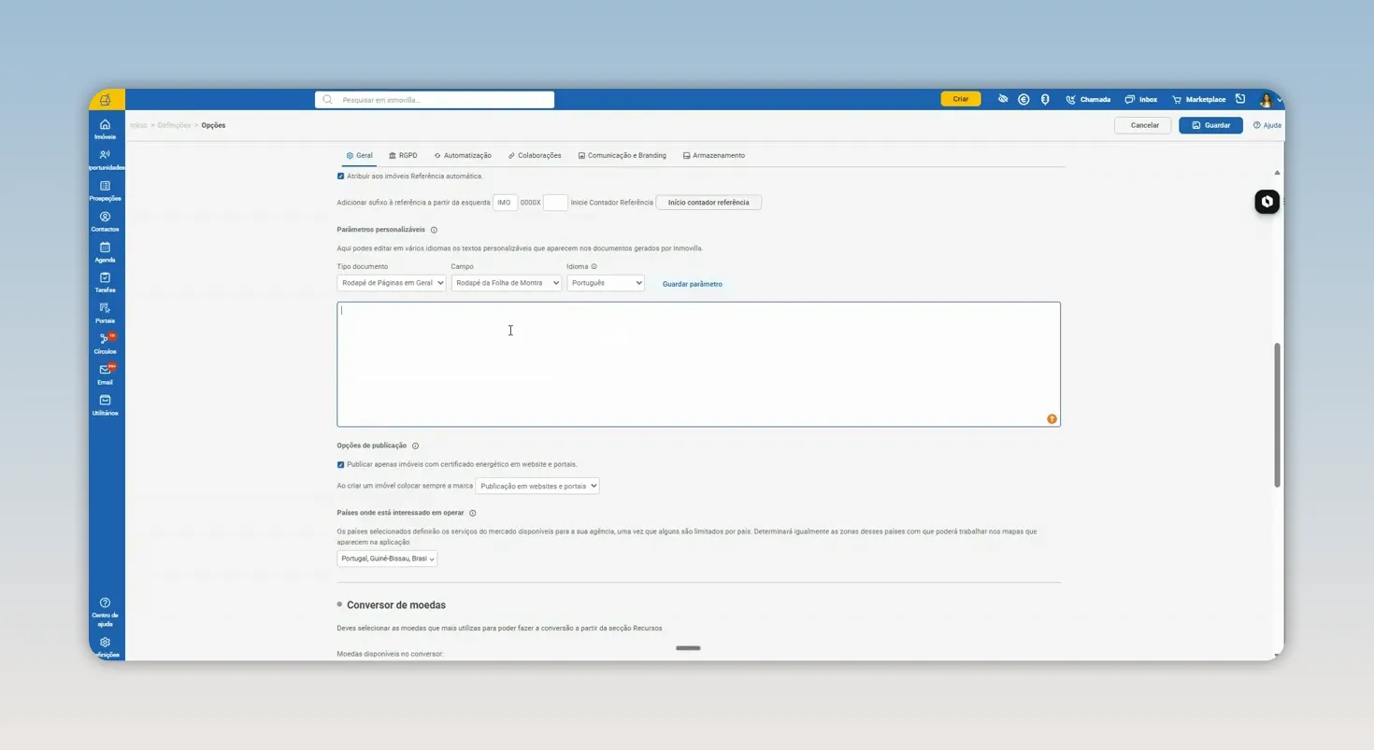
Task: Click the Chamada phone icon
Action: click(1088, 99)
